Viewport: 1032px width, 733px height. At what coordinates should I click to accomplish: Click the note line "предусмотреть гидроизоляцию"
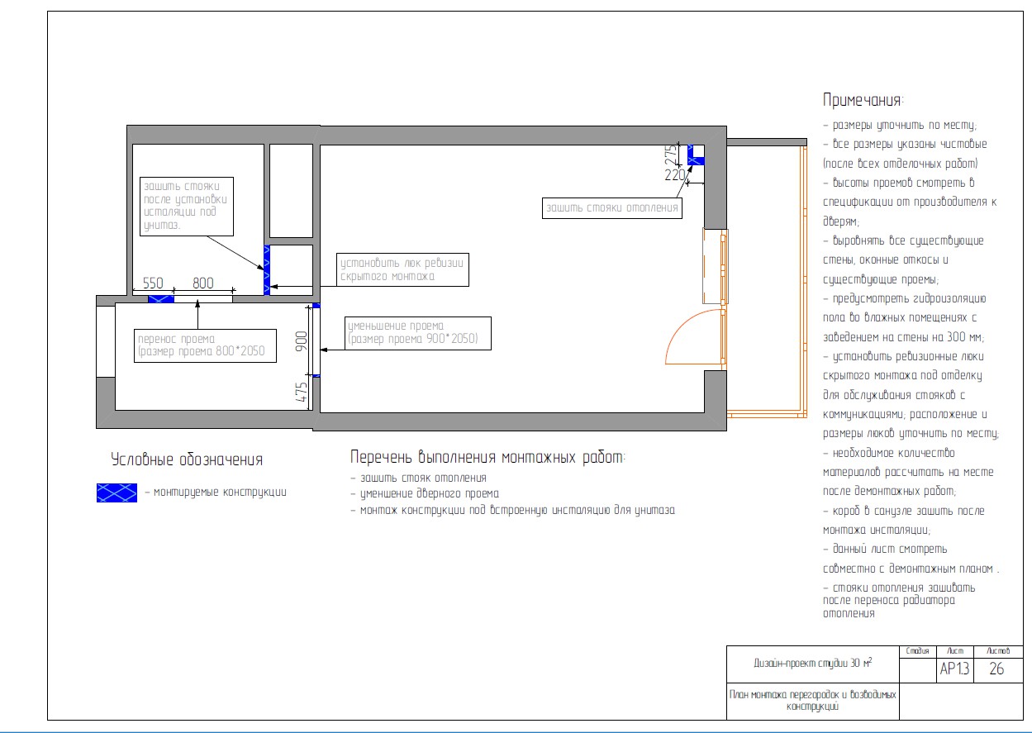coord(904,298)
